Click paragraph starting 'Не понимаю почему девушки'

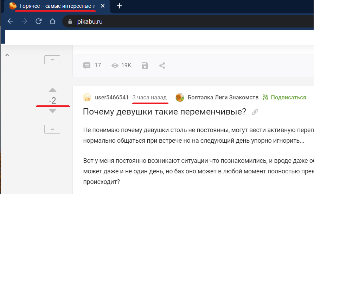[198, 135]
